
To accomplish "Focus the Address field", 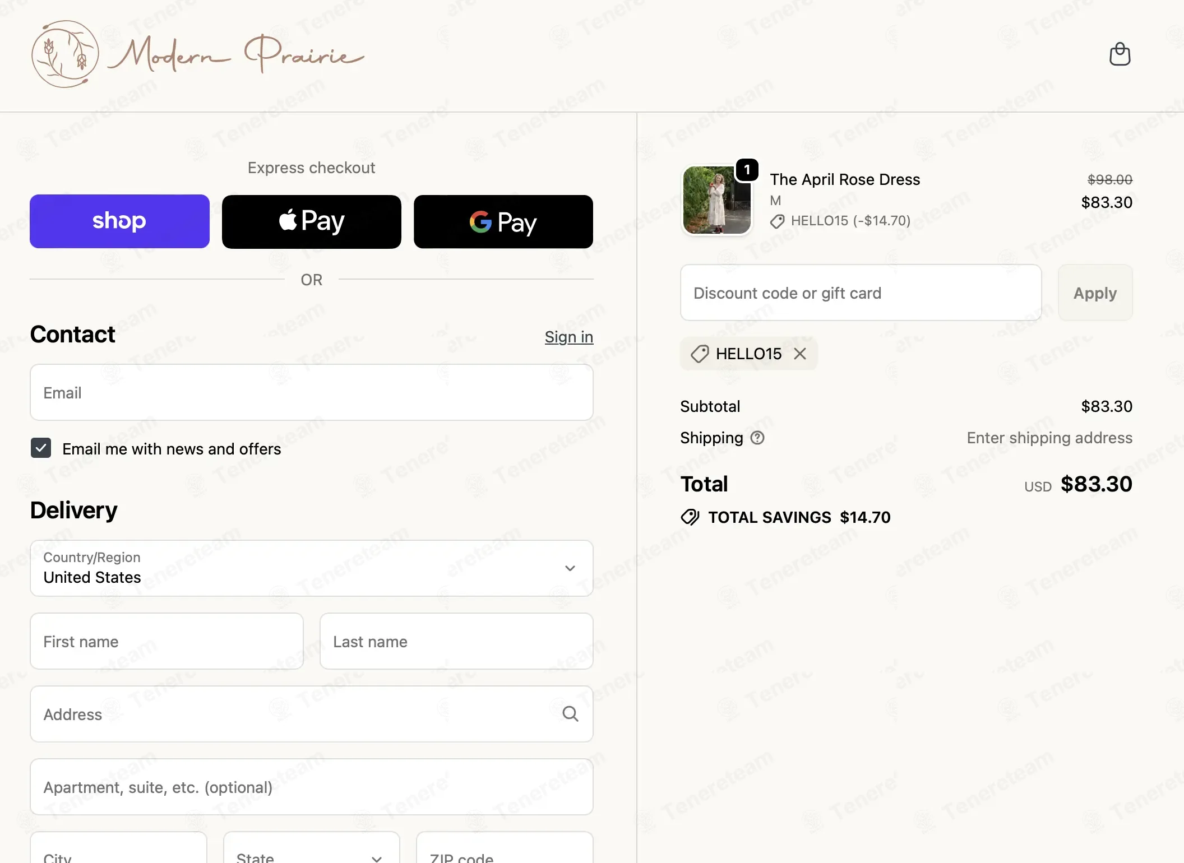I will (x=312, y=714).
